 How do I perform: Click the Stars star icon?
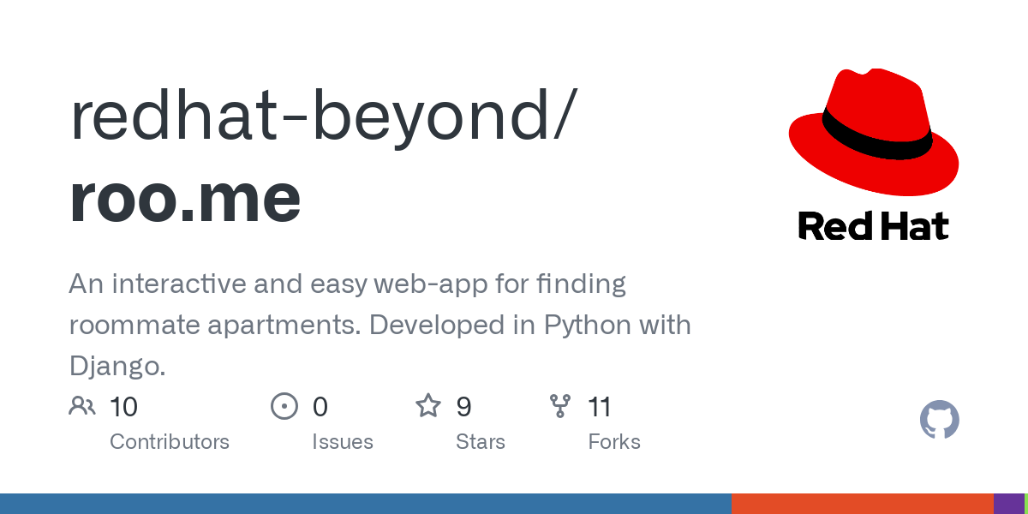coord(427,406)
